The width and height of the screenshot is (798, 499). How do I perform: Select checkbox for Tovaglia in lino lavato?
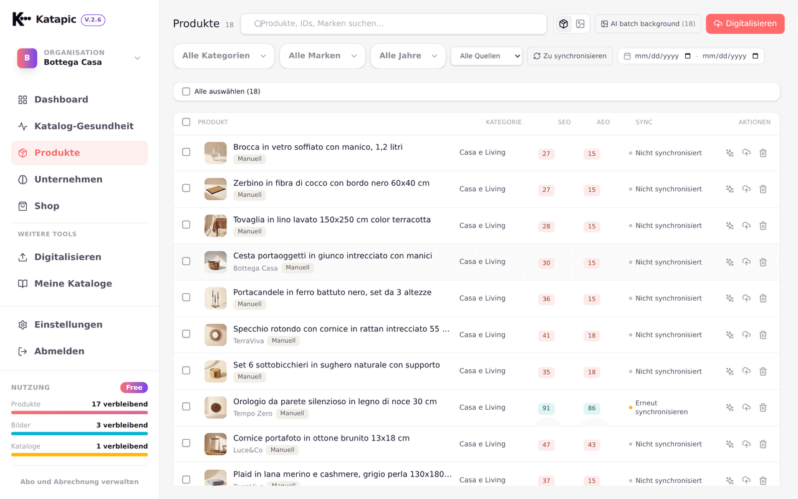click(186, 225)
